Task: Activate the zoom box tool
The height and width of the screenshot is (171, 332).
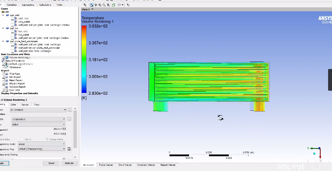Action: pyautogui.click(x=104, y=5)
